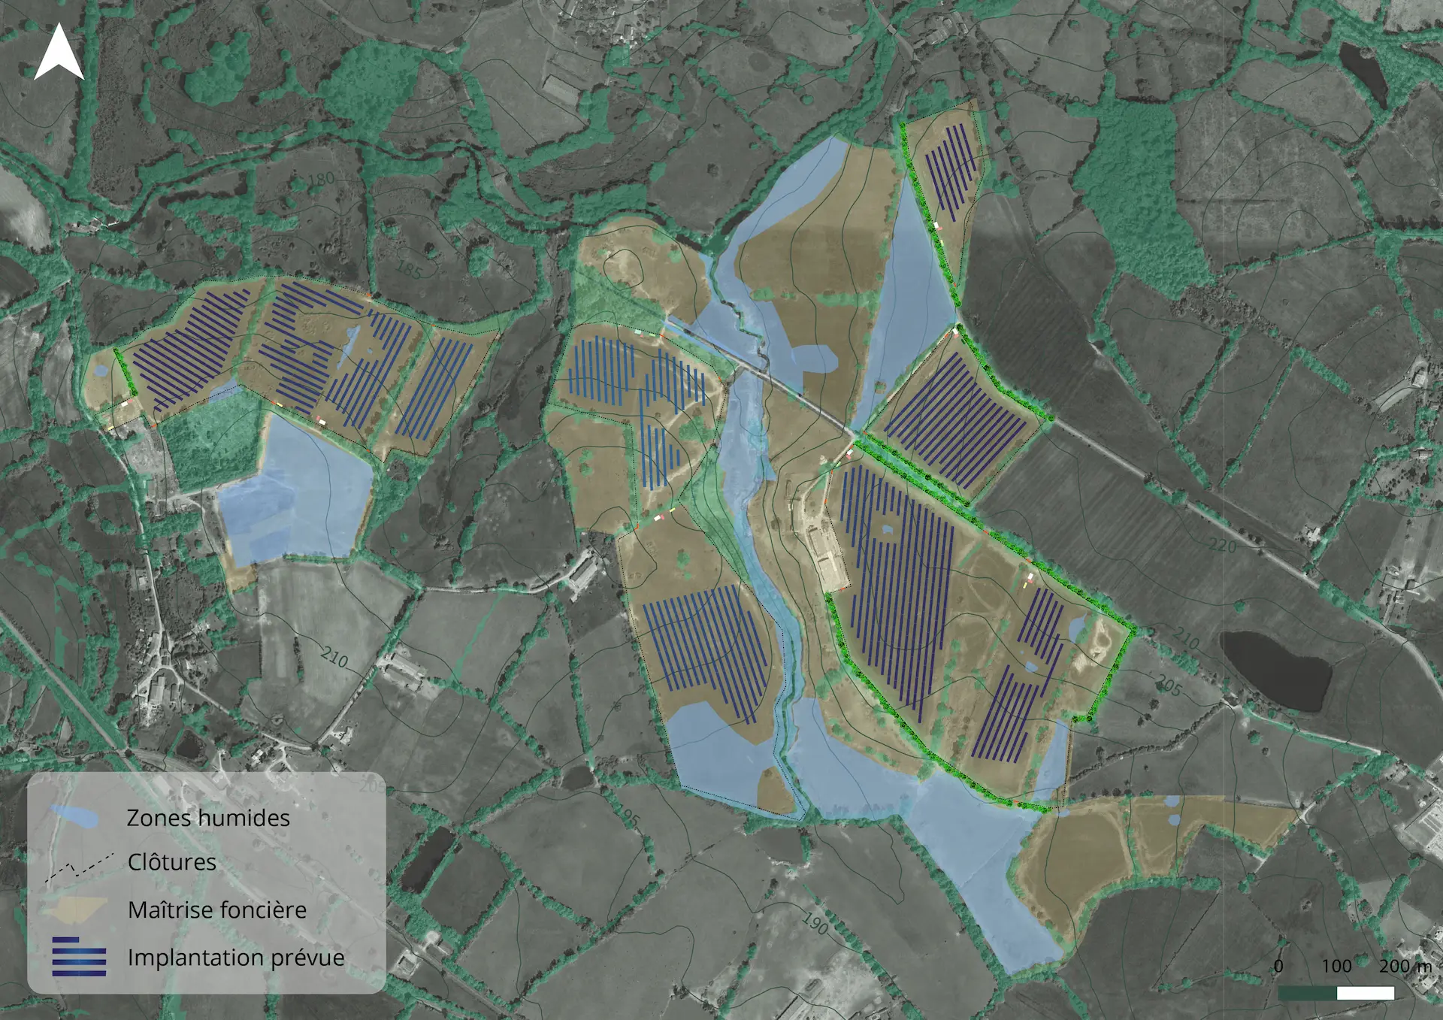This screenshot has height=1020, width=1443.
Task: Select the 'Implantation prévue' legend text
Action: point(236,958)
